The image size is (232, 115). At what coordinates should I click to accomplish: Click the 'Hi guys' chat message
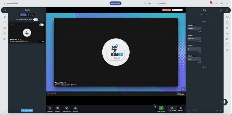(x=194, y=28)
